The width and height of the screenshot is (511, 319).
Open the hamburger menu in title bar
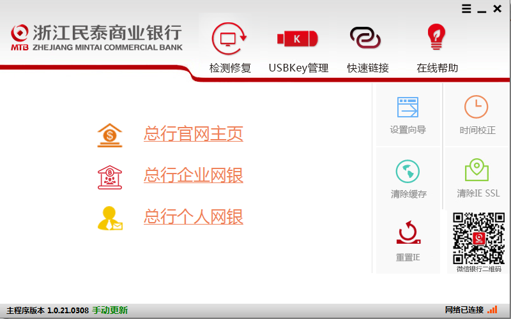466,9
